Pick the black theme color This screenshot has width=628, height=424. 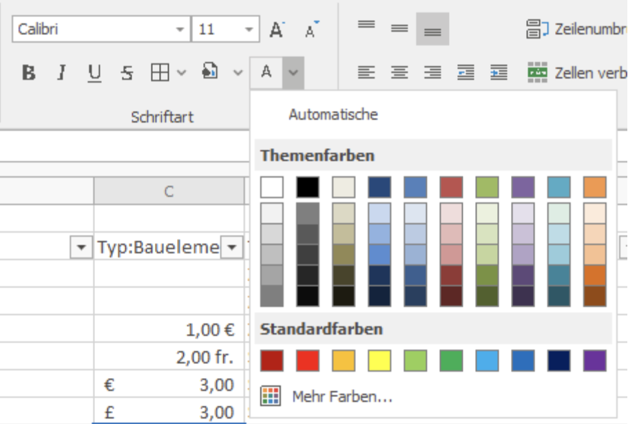pos(308,187)
